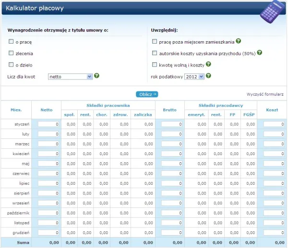The width and height of the screenshot is (288, 248).
Task: Click help icon beside 'Licz dla kwot' dropdown
Action: point(97,76)
